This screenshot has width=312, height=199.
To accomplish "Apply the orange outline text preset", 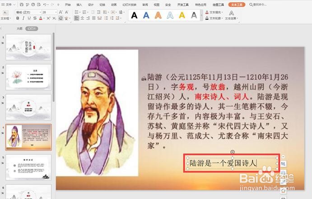I will pyautogui.click(x=158, y=15).
